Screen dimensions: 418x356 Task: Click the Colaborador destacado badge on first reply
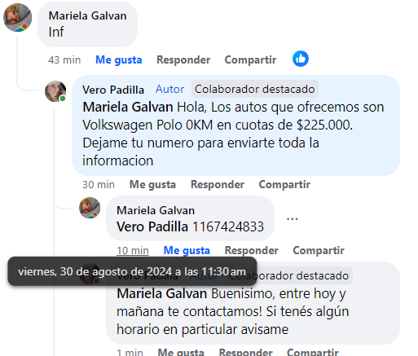(255, 89)
